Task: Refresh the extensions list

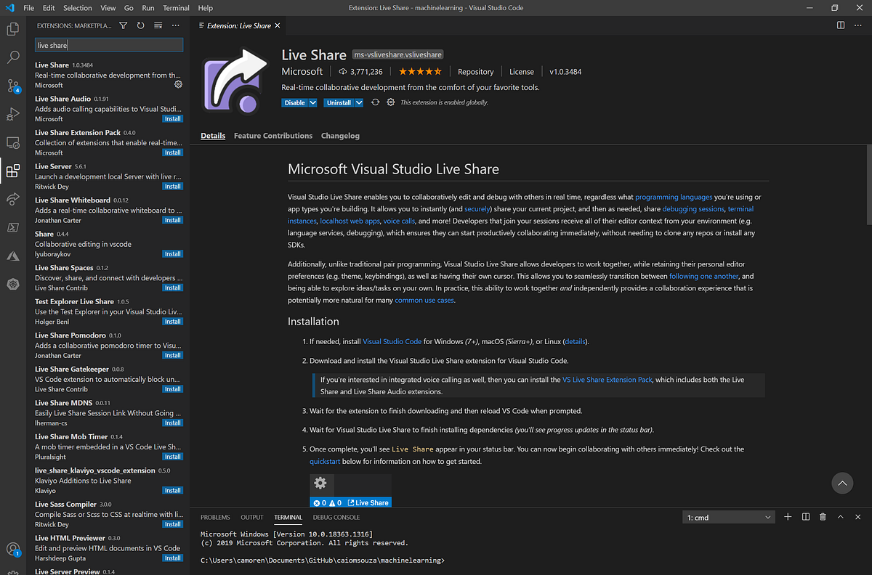Action: (x=140, y=25)
